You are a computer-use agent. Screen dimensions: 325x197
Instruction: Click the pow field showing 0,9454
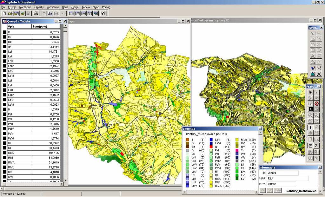282,184
